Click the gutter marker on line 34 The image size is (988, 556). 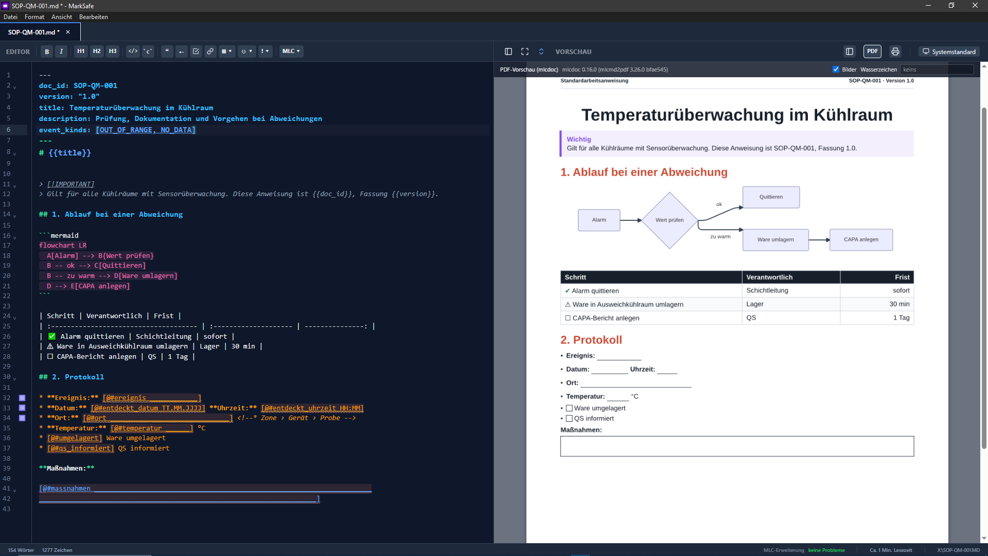pos(22,418)
